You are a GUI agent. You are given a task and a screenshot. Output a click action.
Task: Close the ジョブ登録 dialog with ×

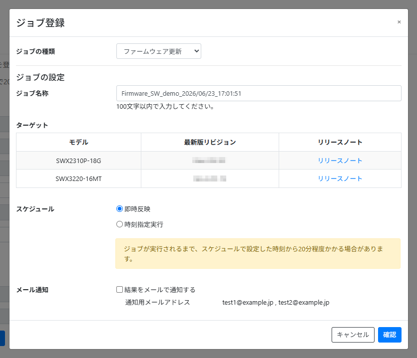pyautogui.click(x=399, y=22)
